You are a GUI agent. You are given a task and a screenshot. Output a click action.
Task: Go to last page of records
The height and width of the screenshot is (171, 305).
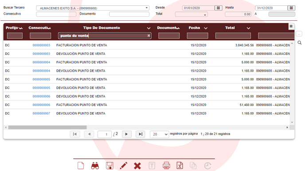141,134
